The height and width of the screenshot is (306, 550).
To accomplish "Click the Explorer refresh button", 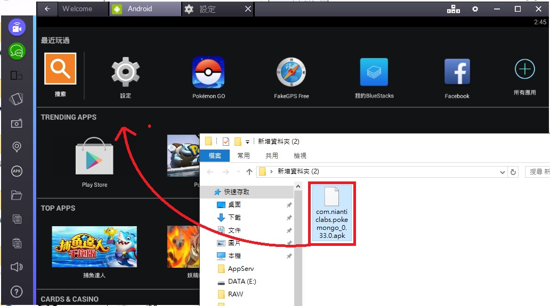I will (513, 172).
